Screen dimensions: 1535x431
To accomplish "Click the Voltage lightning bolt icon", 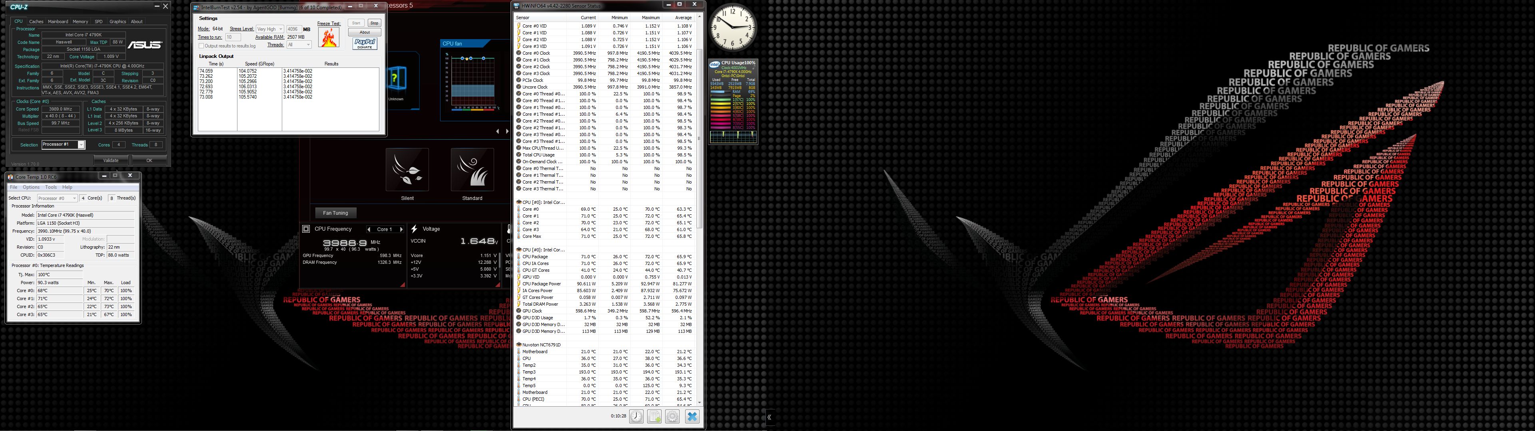I will [414, 229].
